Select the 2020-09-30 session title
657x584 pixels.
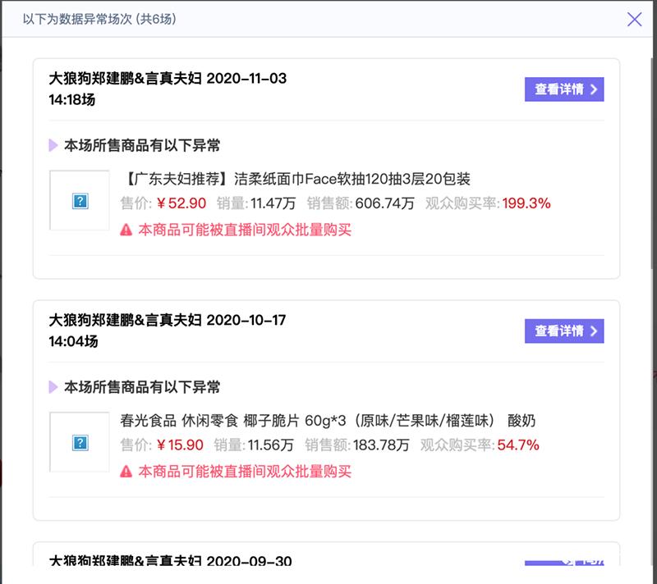(168, 562)
